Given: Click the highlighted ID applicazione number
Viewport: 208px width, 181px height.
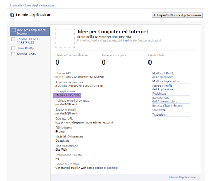Looking at the screenshot, I should pos(67,95).
